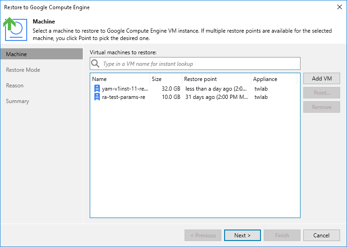This screenshot has width=347, height=247.
Task: Sort the list by Name column
Action: coord(120,79)
